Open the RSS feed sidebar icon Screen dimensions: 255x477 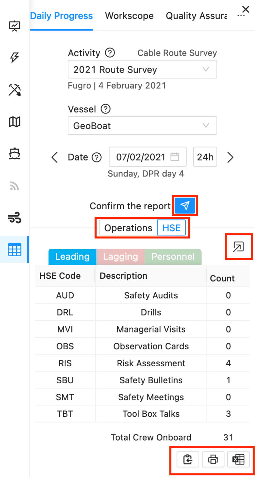15,186
